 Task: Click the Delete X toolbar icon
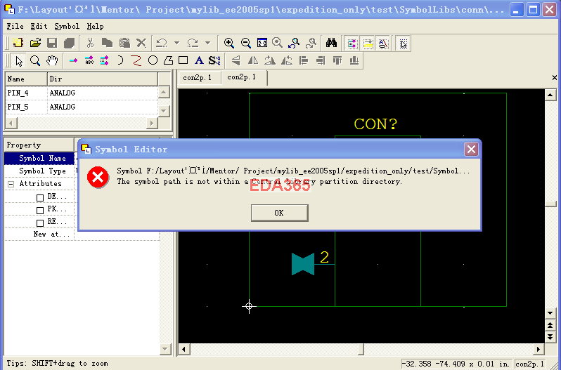pyautogui.click(x=141, y=44)
